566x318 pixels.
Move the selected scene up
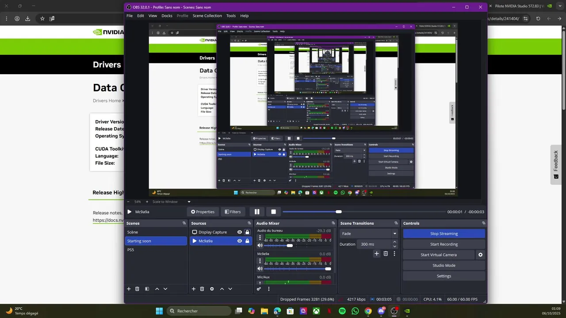pyautogui.click(x=157, y=289)
